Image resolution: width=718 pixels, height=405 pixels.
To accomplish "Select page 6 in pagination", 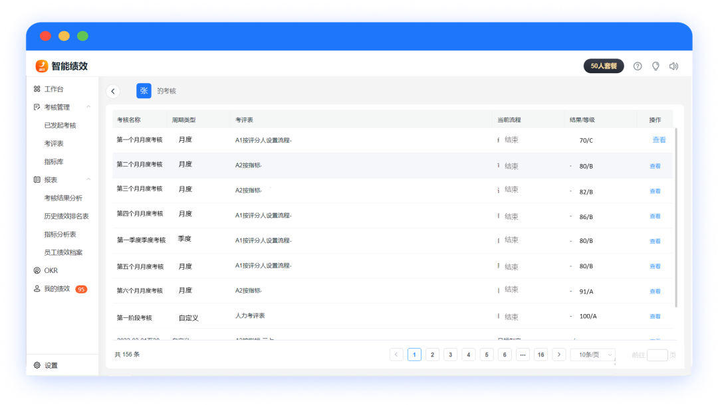I will pyautogui.click(x=505, y=355).
